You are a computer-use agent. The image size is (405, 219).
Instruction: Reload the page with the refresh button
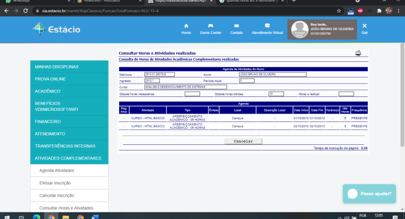click(x=25, y=11)
